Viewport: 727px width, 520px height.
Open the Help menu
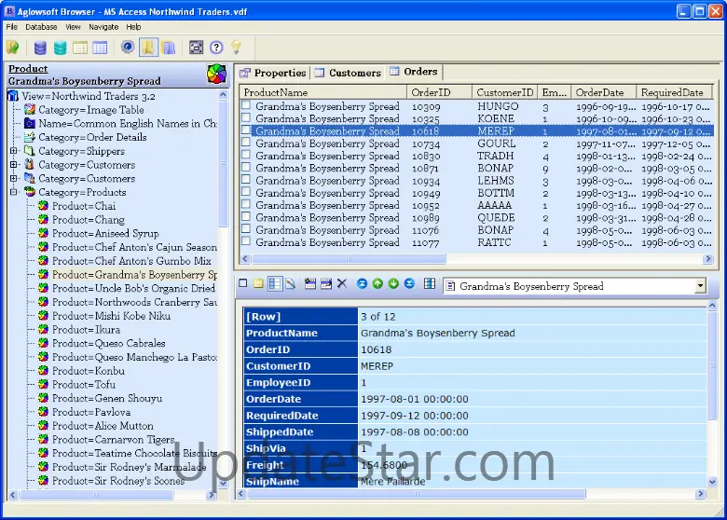coord(133,27)
